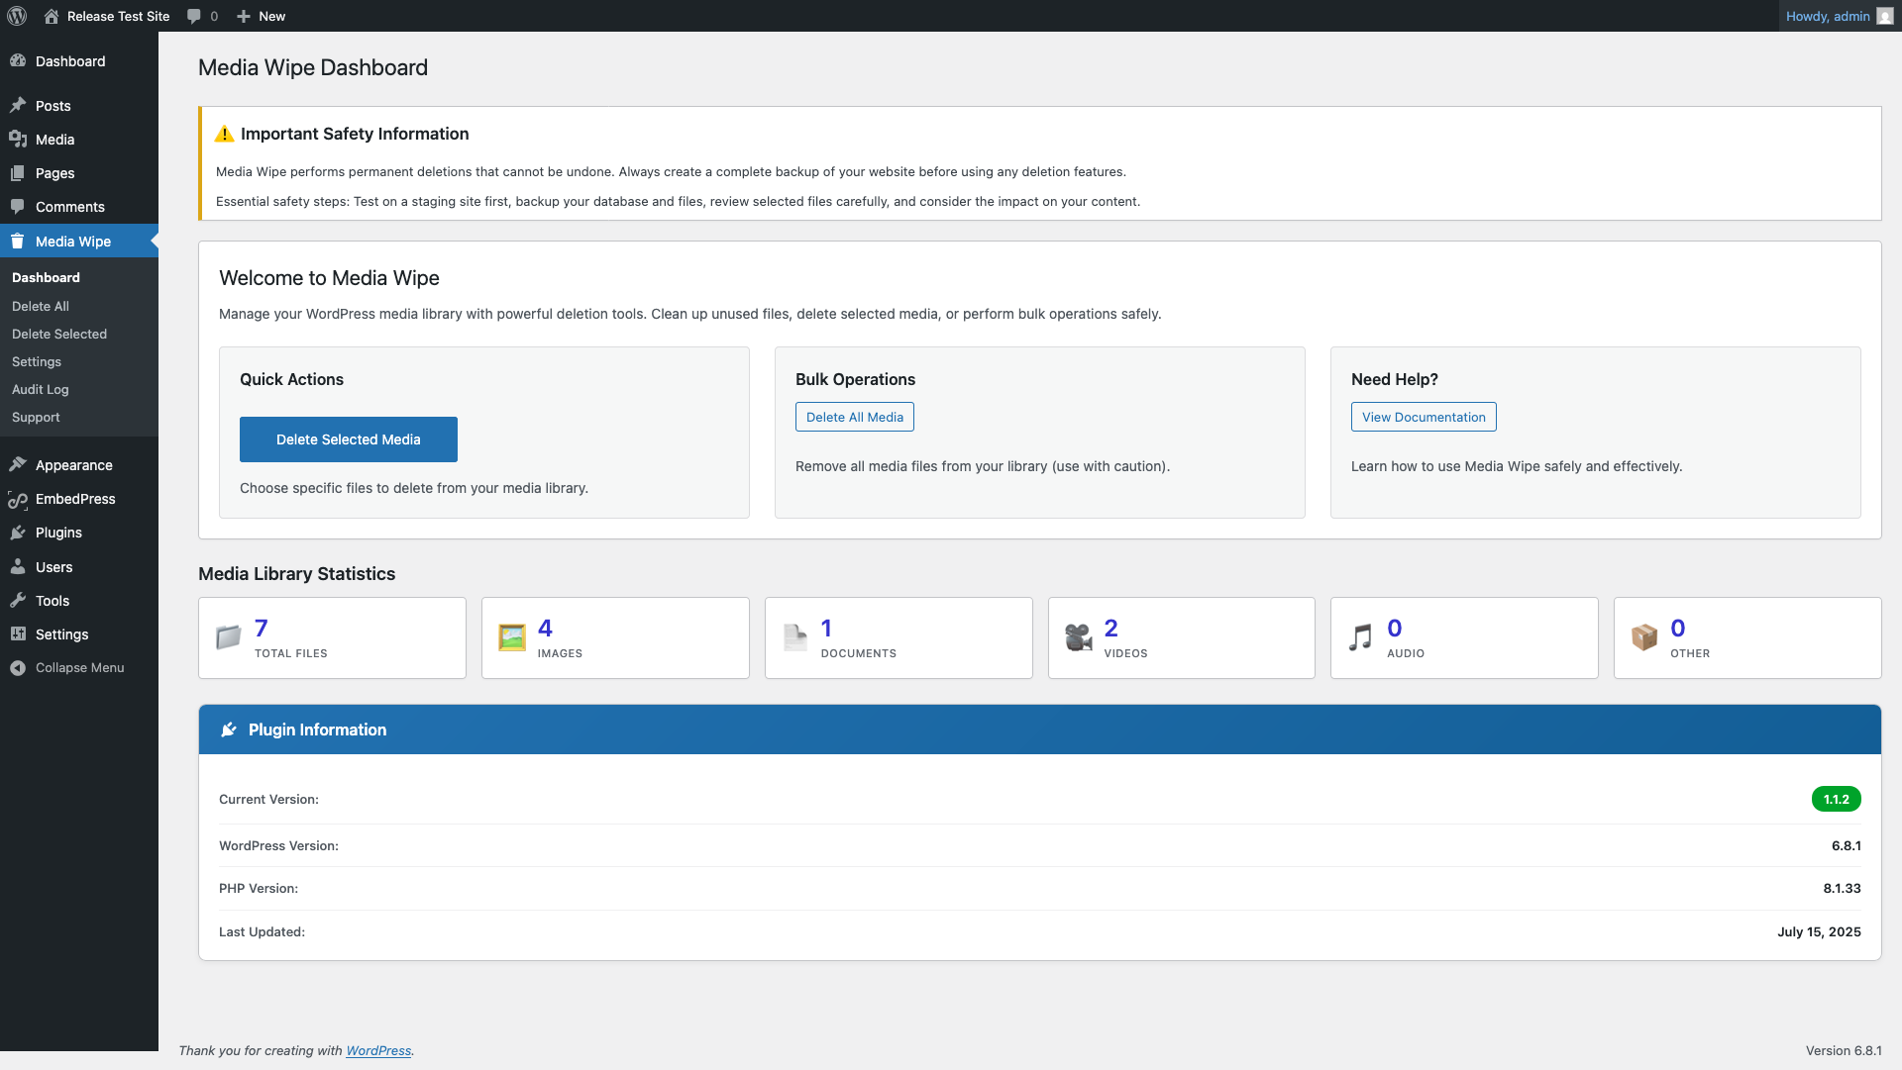Screen dimensions: 1902x1070
Task: Open the Users menu label
Action: 54,567
